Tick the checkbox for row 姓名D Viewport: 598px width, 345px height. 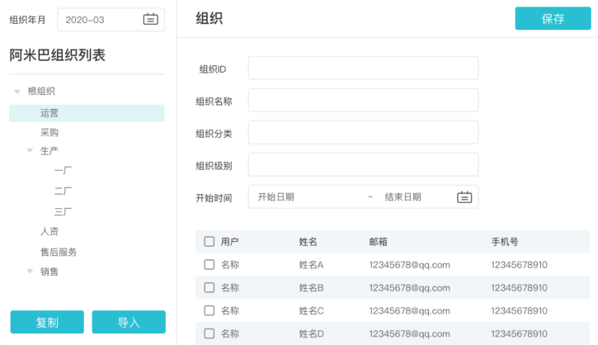209,333
